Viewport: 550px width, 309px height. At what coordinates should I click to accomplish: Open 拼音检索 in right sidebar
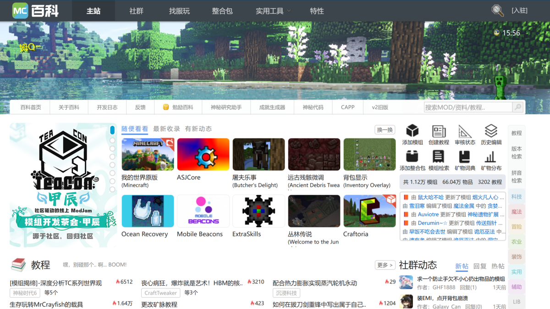point(517,176)
